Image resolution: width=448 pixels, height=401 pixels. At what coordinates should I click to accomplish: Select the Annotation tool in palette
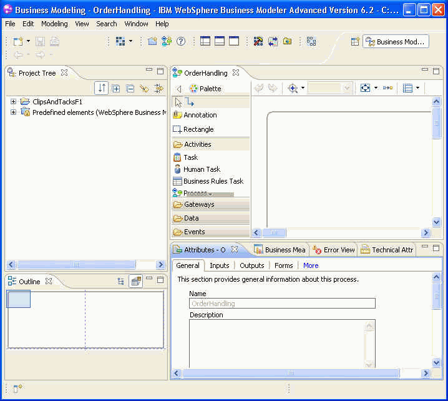tap(200, 115)
